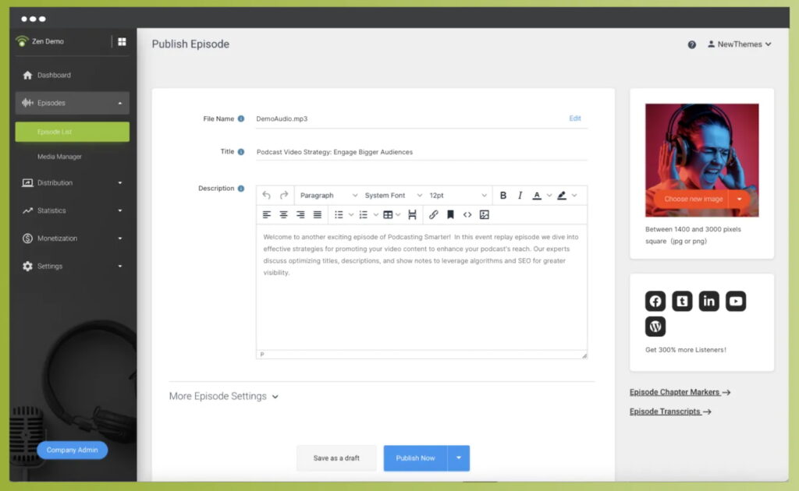This screenshot has width=799, height=491.
Task: Click the YouTube social icon
Action: 735,301
